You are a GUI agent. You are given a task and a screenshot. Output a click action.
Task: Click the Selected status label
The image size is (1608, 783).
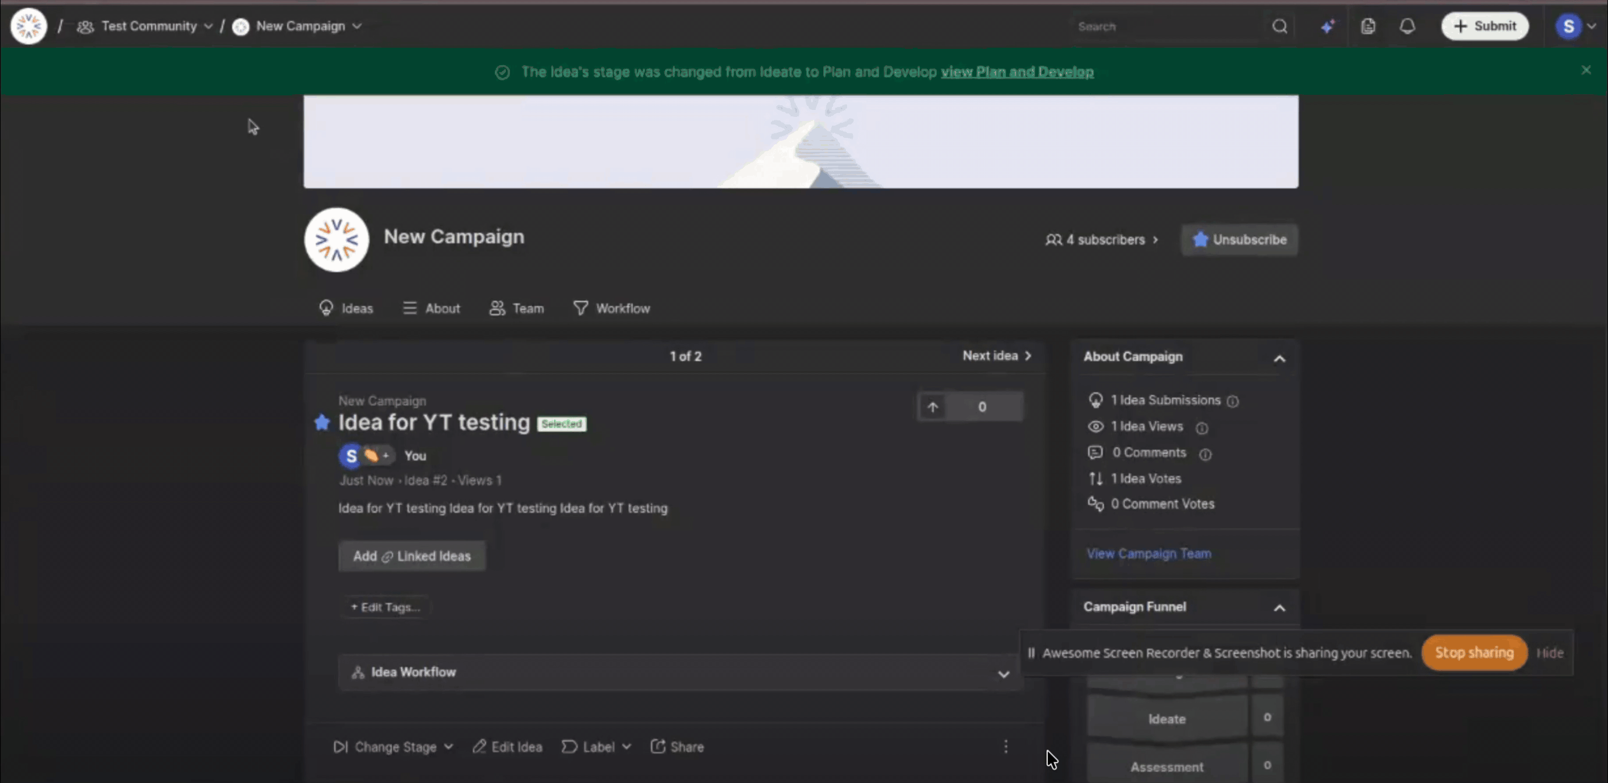click(x=562, y=423)
